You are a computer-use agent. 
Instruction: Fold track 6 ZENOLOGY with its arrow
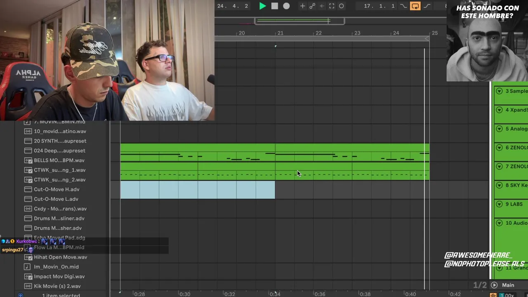[x=499, y=148]
